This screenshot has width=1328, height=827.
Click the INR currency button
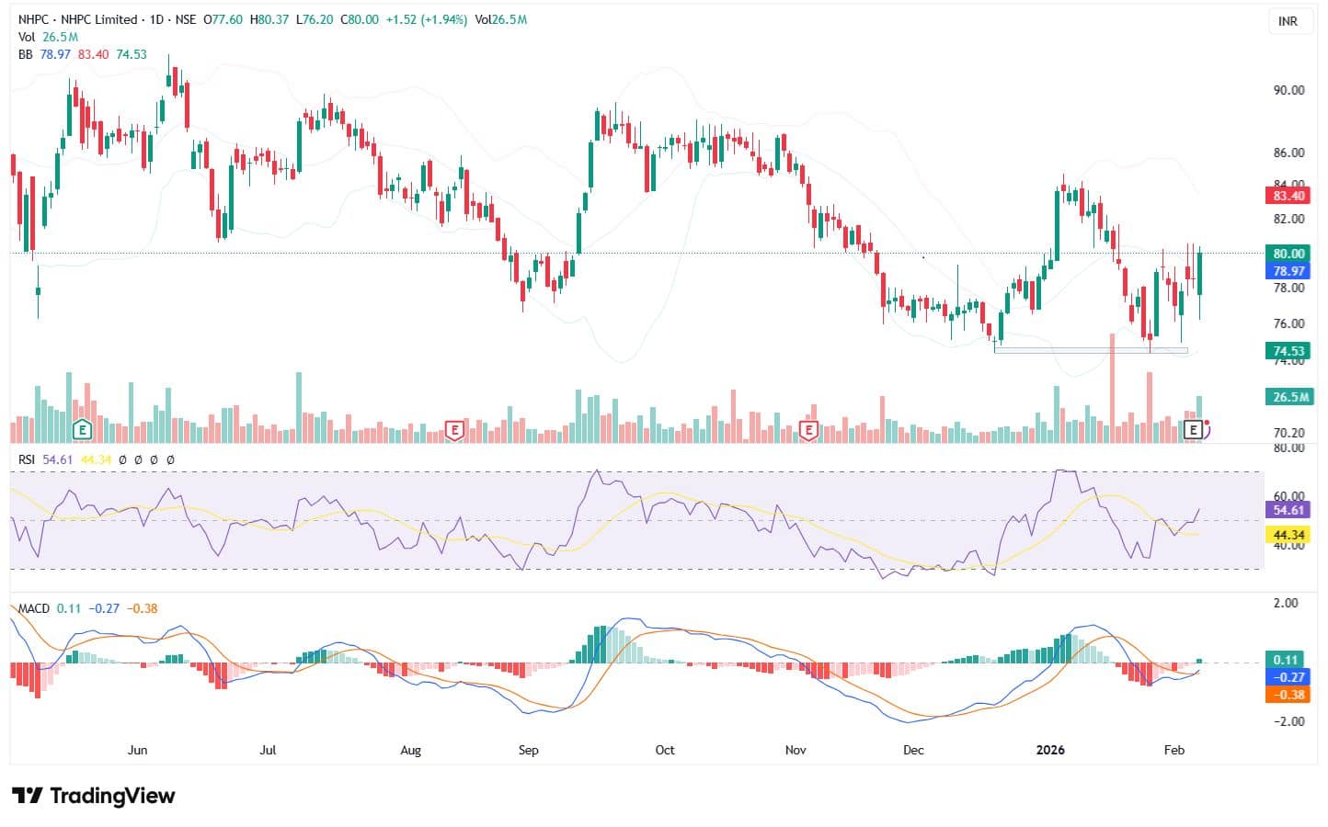point(1288,20)
